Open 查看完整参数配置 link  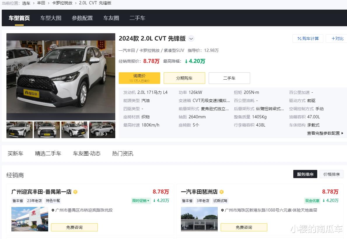click(x=325, y=133)
